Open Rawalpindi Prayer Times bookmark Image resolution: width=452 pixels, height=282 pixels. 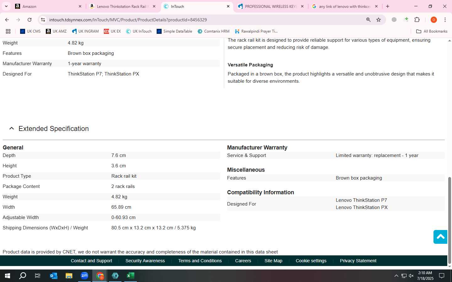click(256, 31)
